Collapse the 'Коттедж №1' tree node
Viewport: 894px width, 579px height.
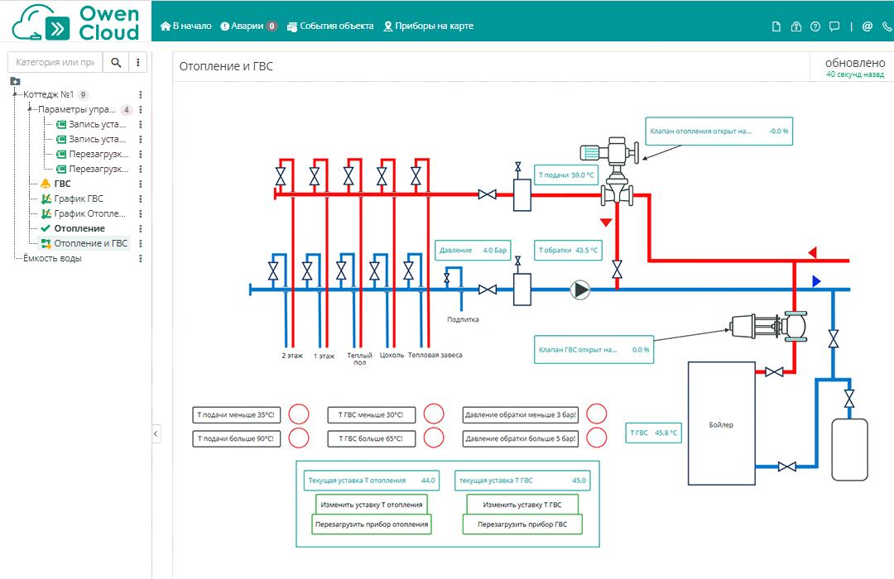pos(15,94)
